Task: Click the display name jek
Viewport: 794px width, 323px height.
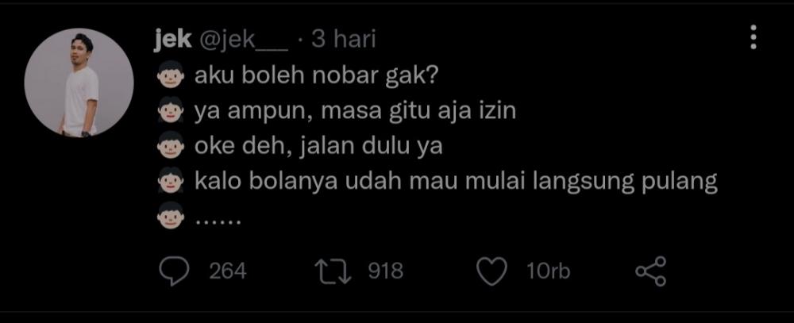Action: (172, 40)
